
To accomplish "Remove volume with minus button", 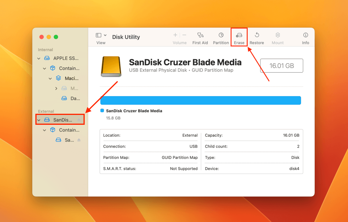I will click(184, 35).
